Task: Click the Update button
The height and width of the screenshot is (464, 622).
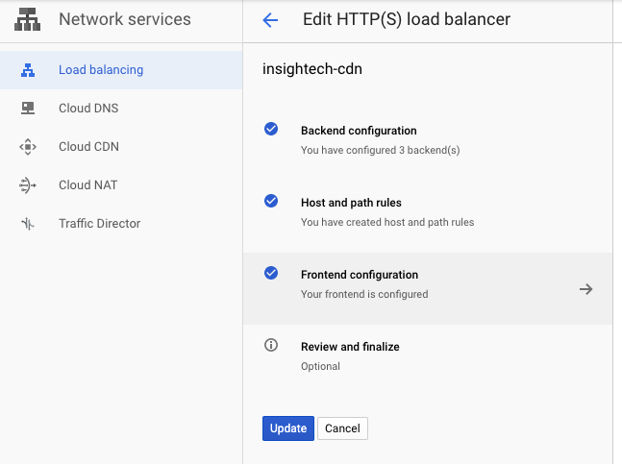Action: click(288, 428)
